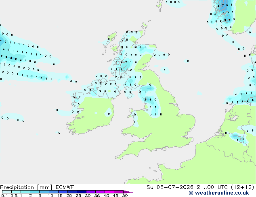
Task: Click the legend label '10'
Action: click(50, 195)
